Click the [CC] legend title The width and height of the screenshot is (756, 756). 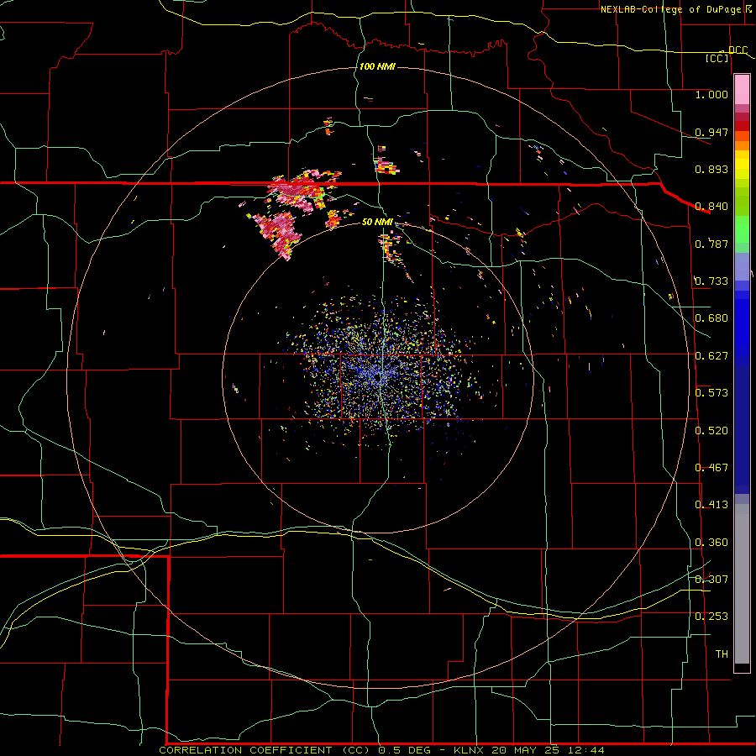[717, 58]
